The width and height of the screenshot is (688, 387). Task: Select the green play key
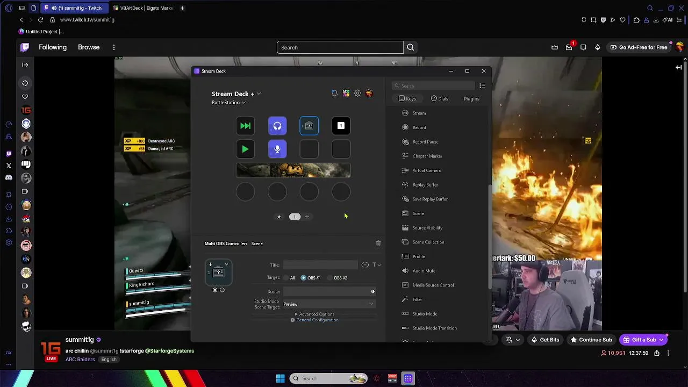pyautogui.click(x=245, y=149)
